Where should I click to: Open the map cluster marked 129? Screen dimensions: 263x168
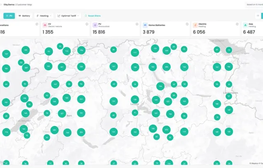click(155, 48)
